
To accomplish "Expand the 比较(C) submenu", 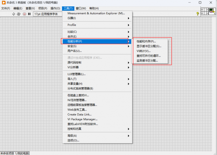I will click(x=97, y=32).
